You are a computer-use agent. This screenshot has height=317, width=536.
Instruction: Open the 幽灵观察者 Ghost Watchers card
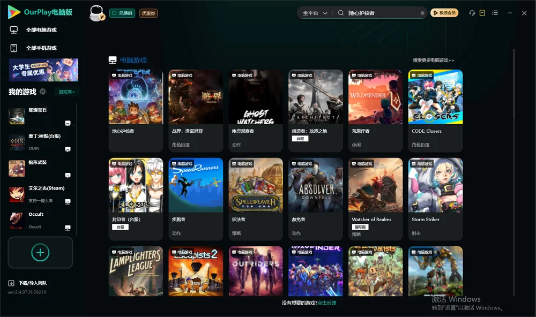pos(256,111)
